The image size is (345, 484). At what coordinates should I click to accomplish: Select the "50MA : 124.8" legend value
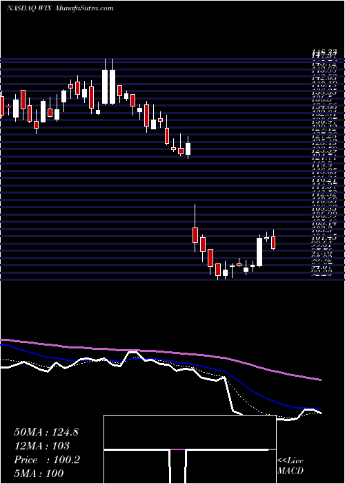(46, 432)
